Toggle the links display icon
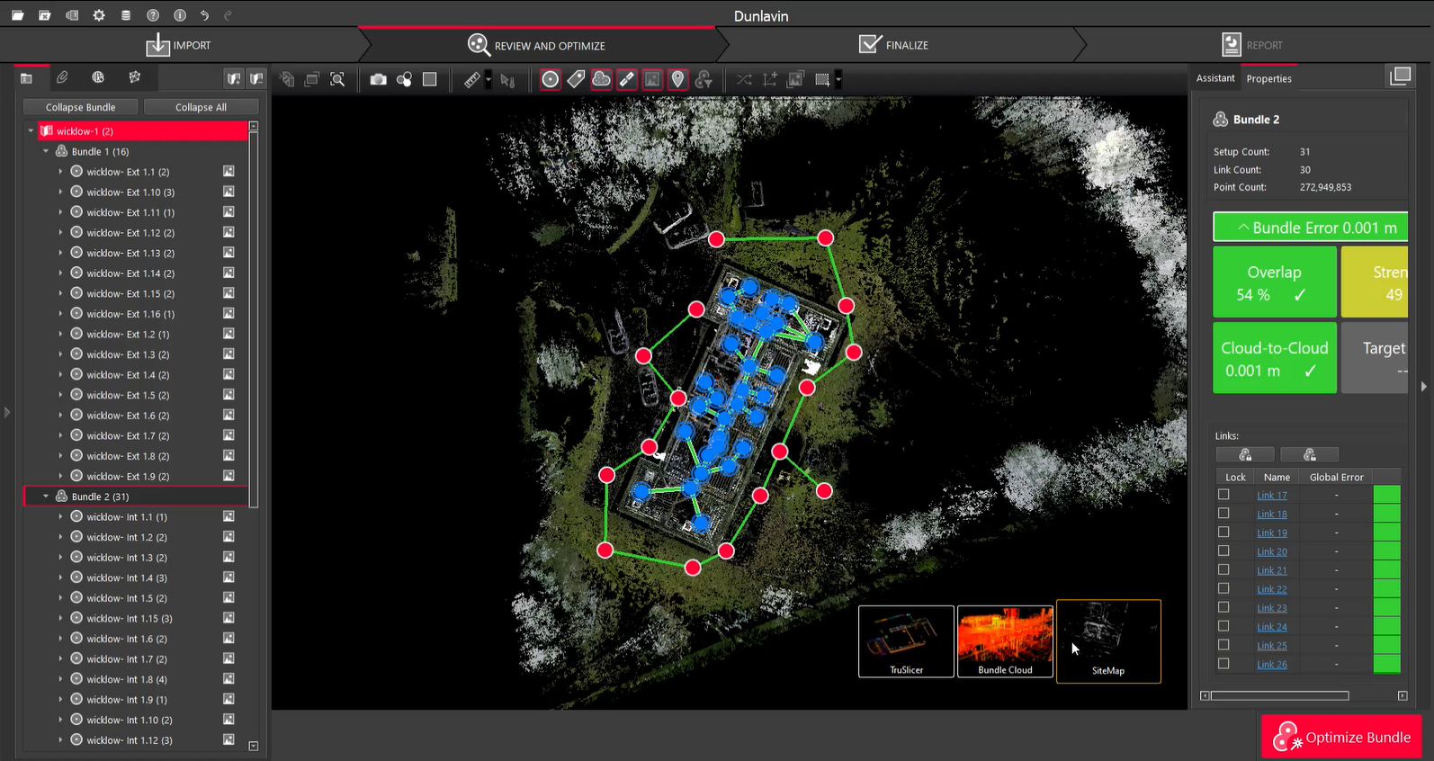 pyautogui.click(x=627, y=80)
